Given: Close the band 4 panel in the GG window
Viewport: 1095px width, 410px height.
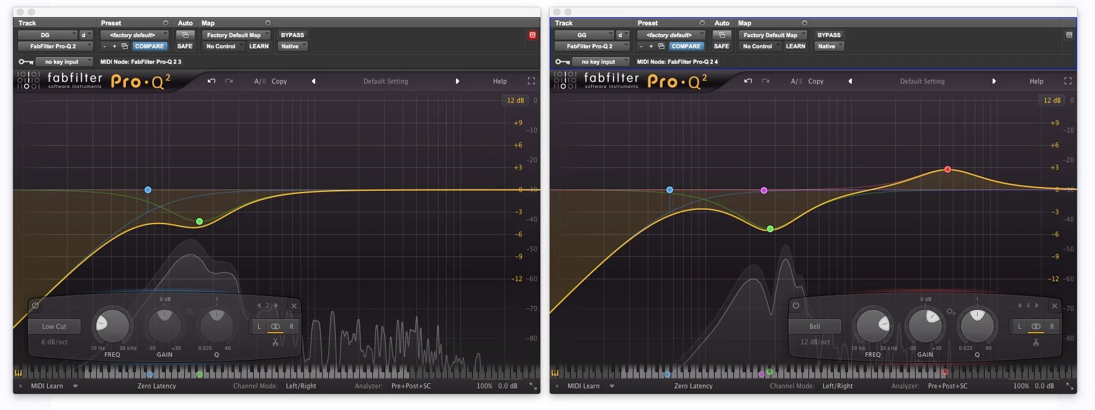Looking at the screenshot, I should pos(1054,306).
